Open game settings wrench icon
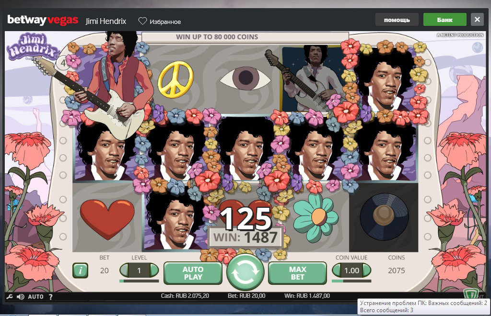The height and width of the screenshot is (316, 491). click(x=9, y=297)
